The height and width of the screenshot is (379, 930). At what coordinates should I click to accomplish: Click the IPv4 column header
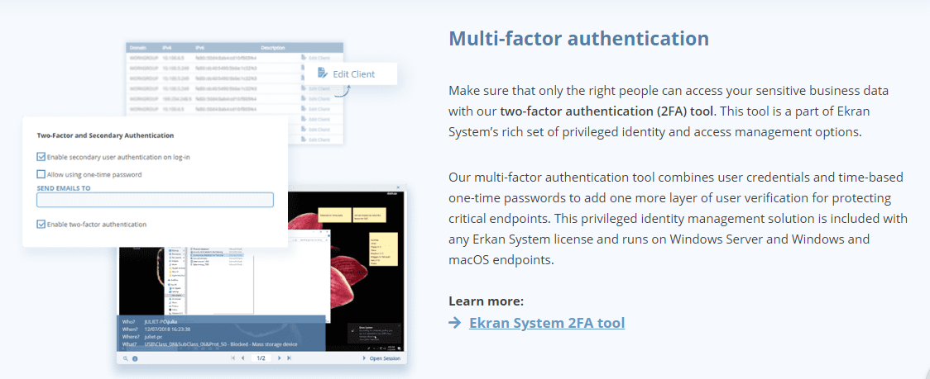167,47
